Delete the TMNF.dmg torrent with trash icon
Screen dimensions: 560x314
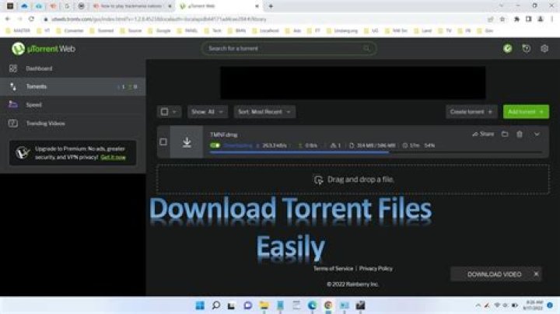click(520, 134)
